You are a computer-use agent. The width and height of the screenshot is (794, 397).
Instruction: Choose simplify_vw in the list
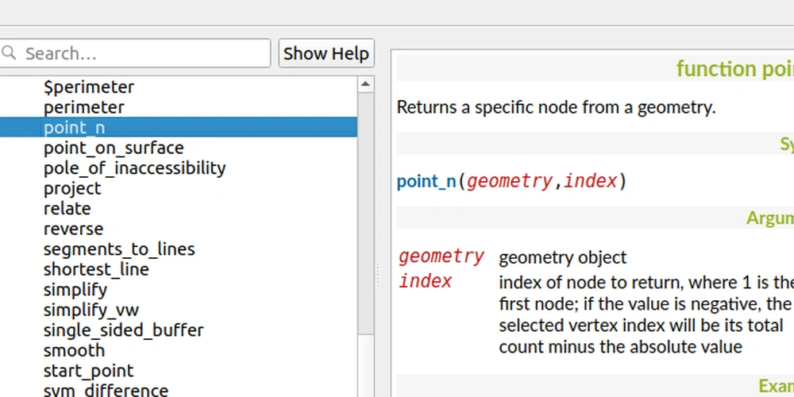click(91, 310)
